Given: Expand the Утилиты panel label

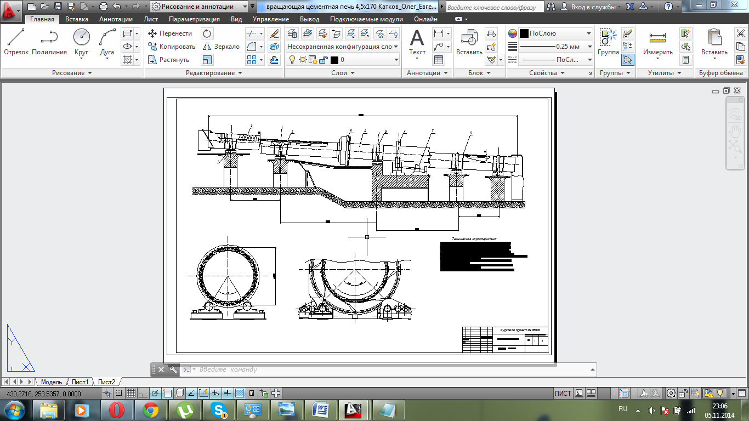Looking at the screenshot, I should click(x=665, y=73).
